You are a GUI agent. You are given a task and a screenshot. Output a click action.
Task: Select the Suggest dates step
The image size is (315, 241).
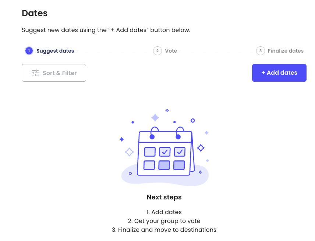(55, 51)
